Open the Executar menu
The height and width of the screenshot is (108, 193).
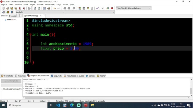point(40,5)
